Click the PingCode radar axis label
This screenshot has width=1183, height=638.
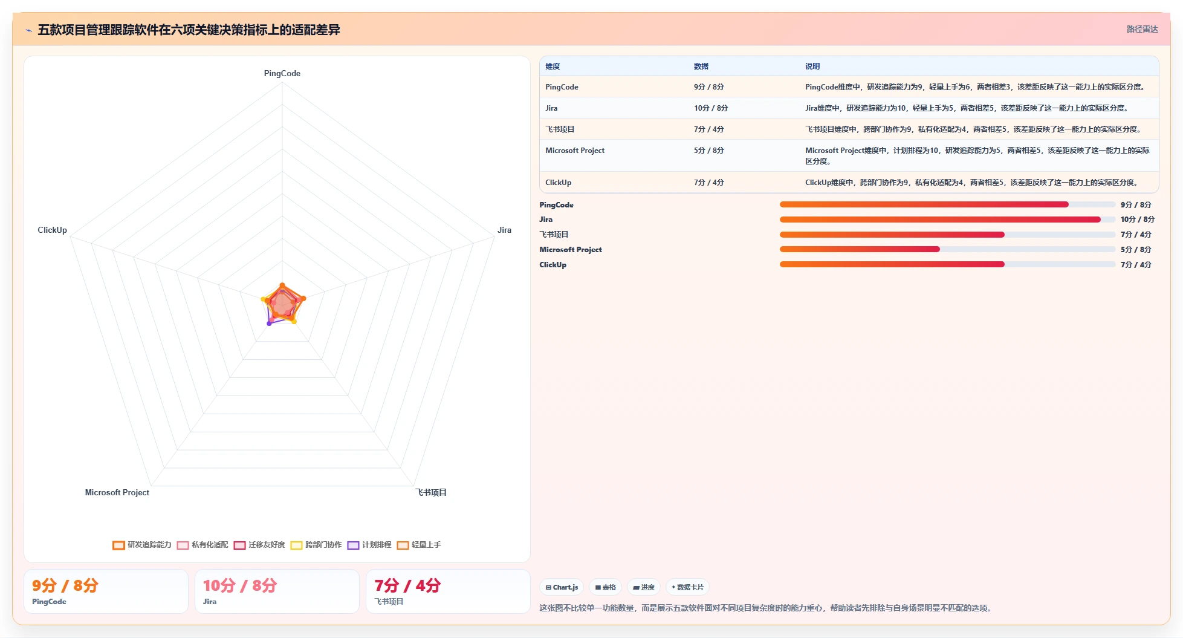pyautogui.click(x=282, y=73)
